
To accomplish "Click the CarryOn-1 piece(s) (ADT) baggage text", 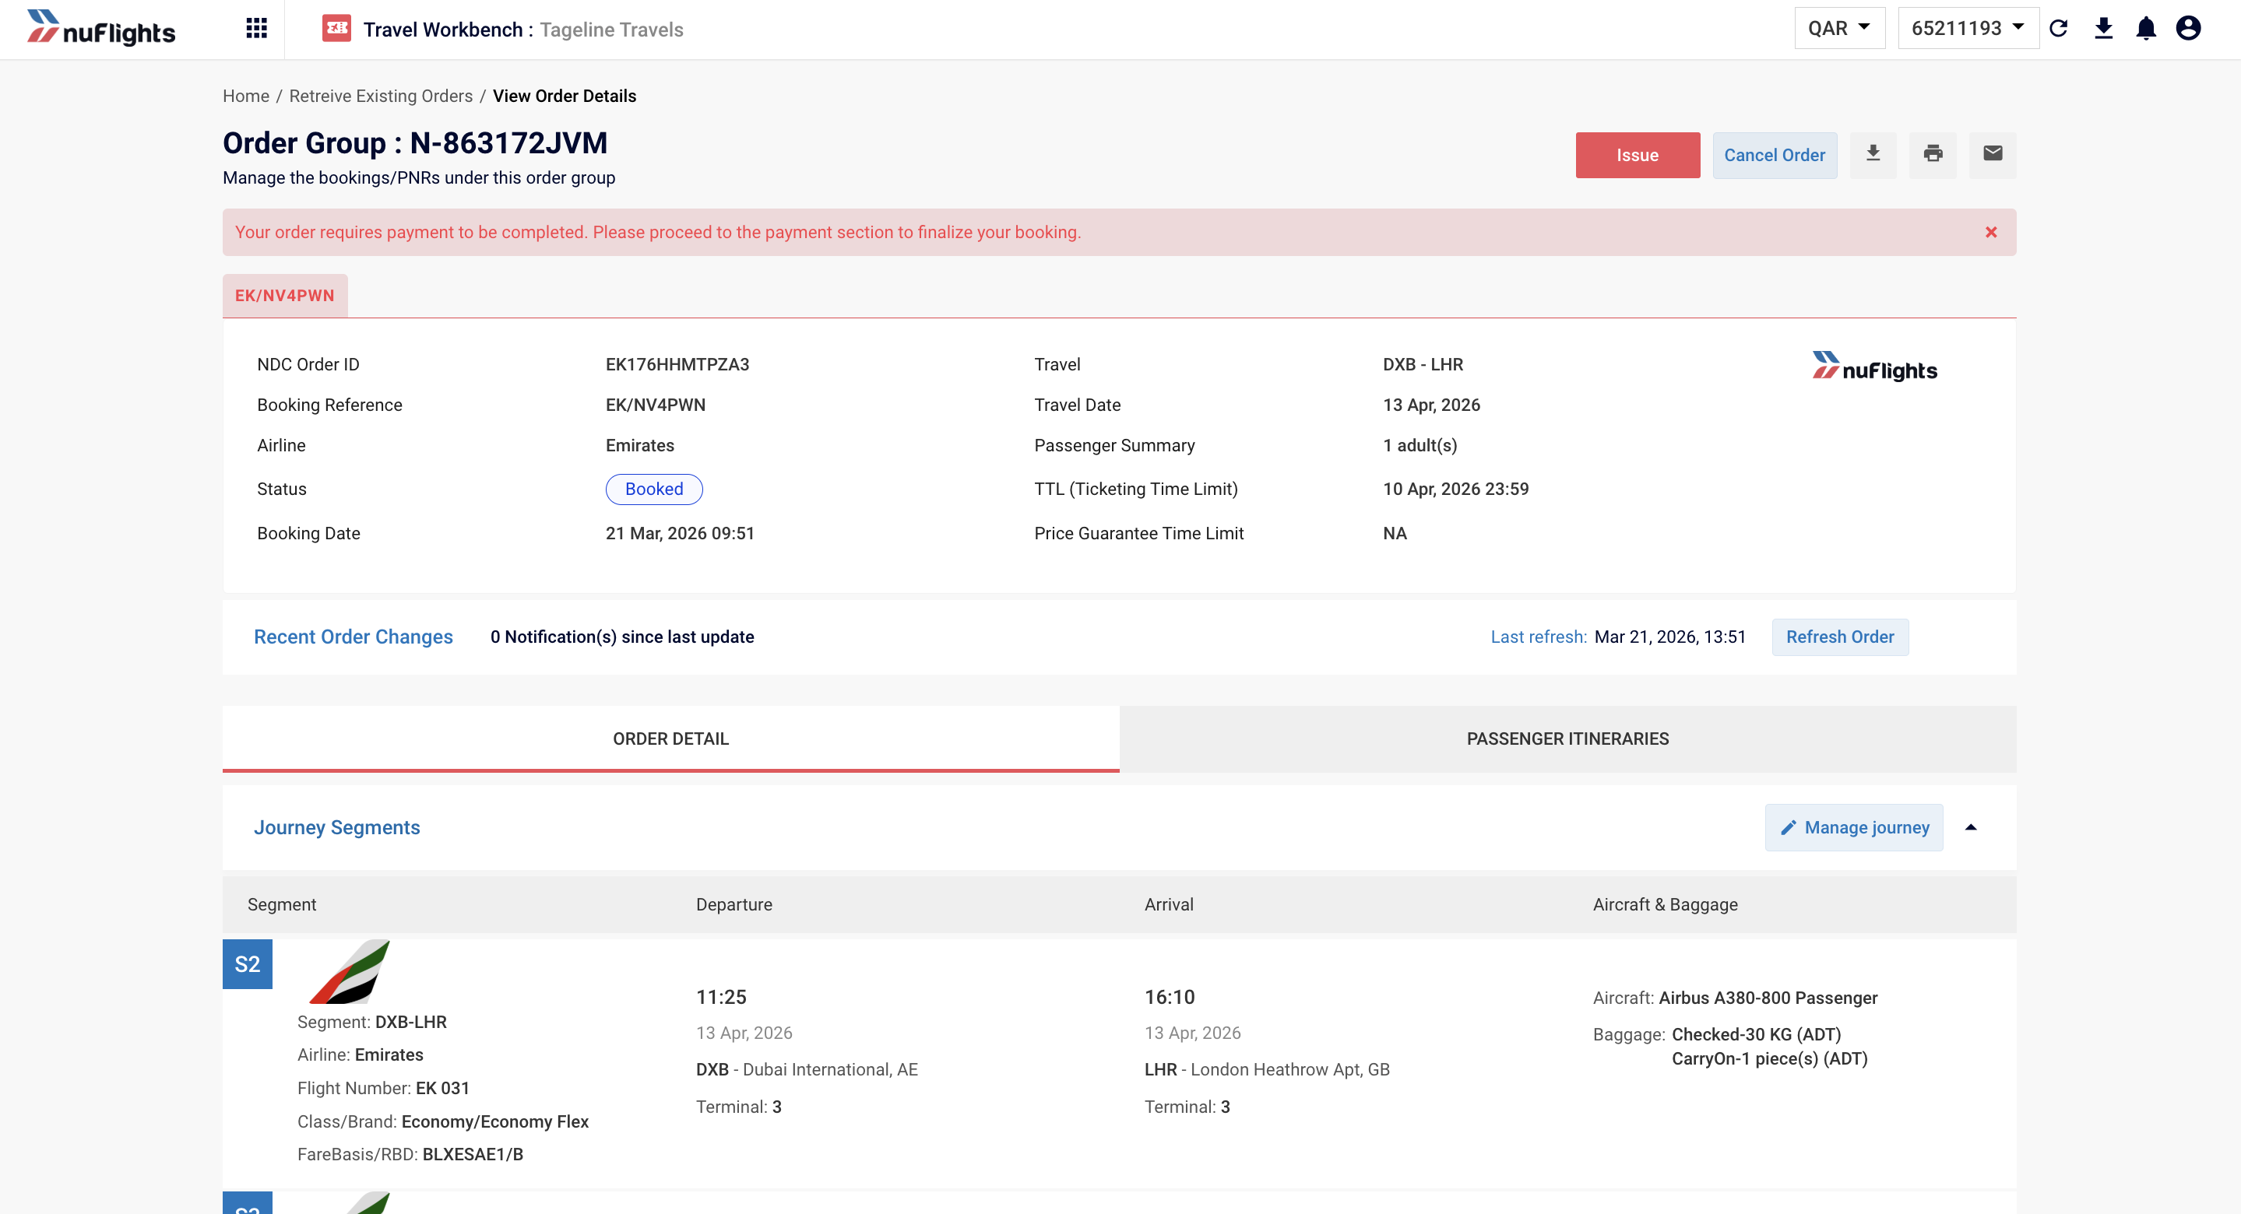I will click(x=1769, y=1059).
